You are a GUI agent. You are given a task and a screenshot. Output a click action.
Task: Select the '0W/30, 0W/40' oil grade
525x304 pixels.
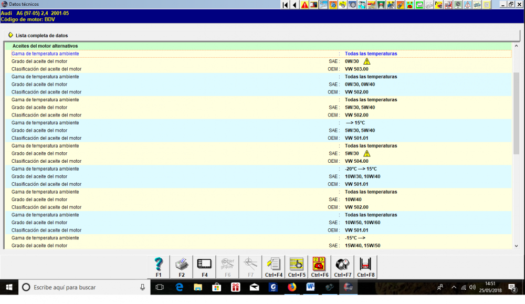[360, 85]
